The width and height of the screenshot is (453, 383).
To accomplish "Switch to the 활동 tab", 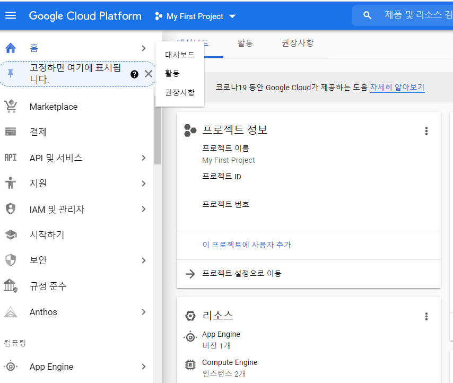I will [x=245, y=43].
